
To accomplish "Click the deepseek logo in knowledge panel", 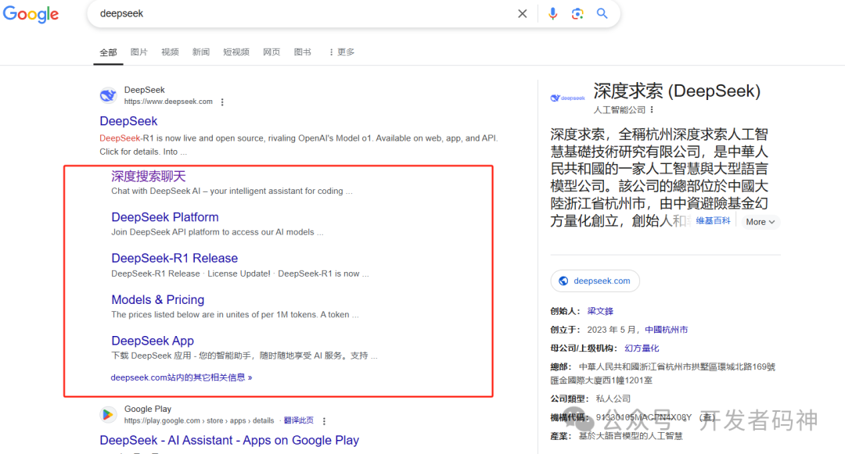I will (x=567, y=98).
